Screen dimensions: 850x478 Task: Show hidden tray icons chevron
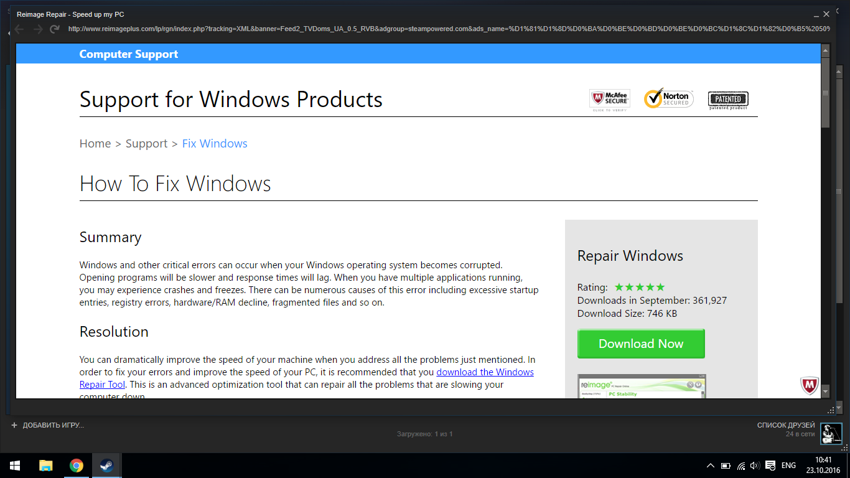pyautogui.click(x=711, y=466)
